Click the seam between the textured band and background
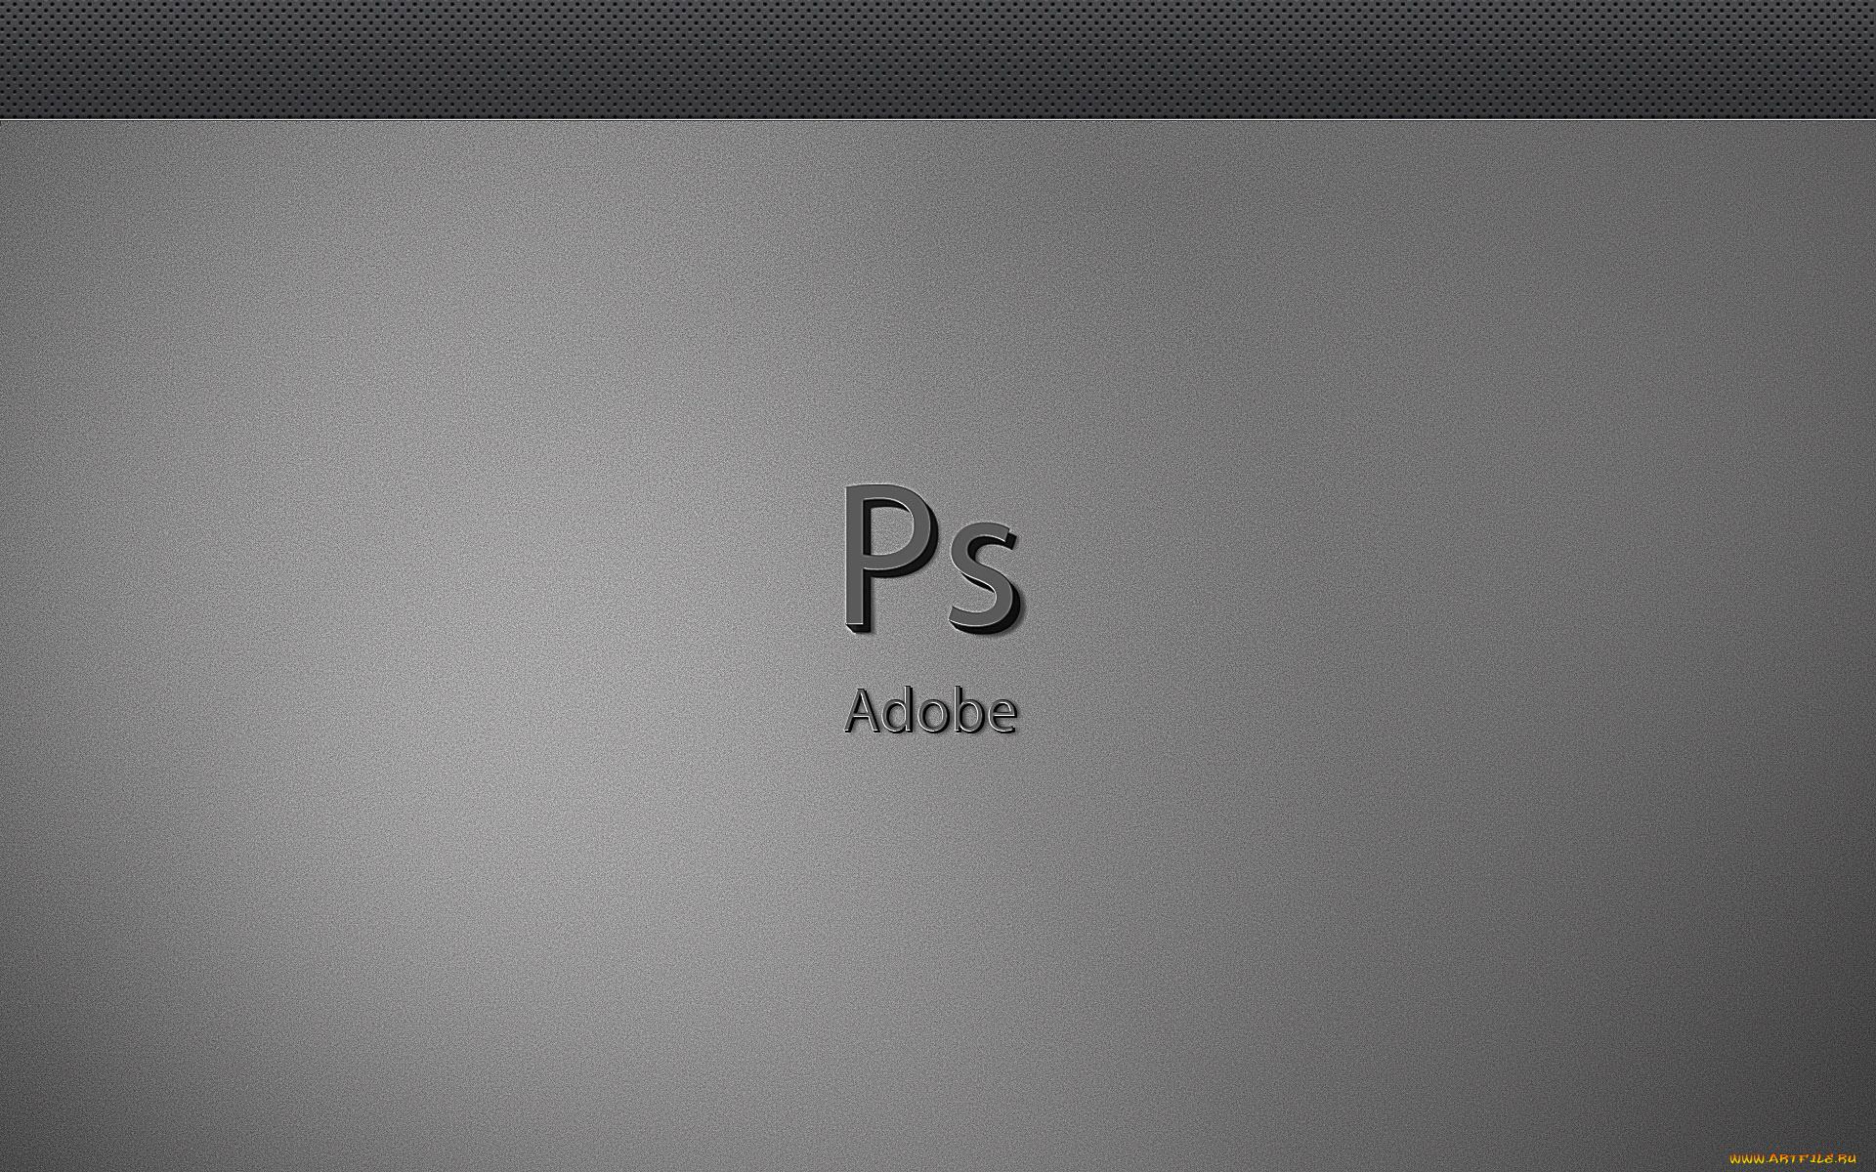 pos(938,119)
